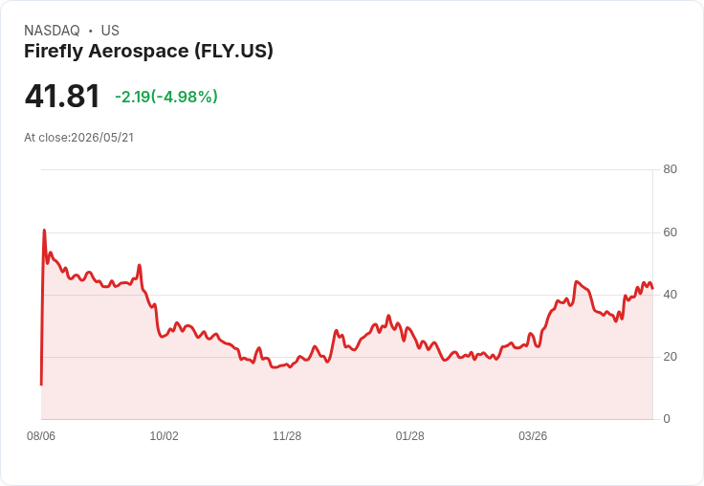
Task: Select the 41.81 current price value
Action: pyautogui.click(x=62, y=96)
